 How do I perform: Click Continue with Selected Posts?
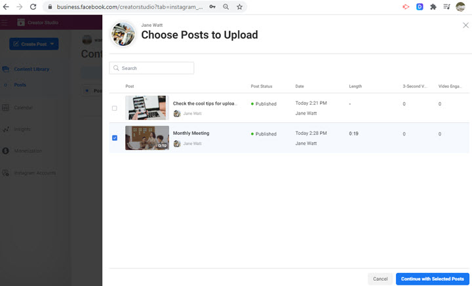433,279
